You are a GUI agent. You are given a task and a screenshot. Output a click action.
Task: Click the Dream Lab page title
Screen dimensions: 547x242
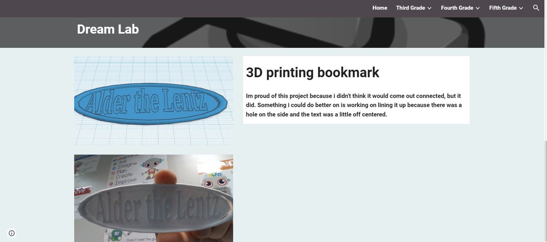pos(108,29)
